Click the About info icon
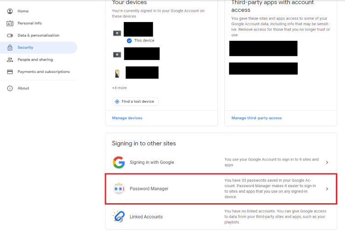This screenshot has height=234, width=345. 10,88
